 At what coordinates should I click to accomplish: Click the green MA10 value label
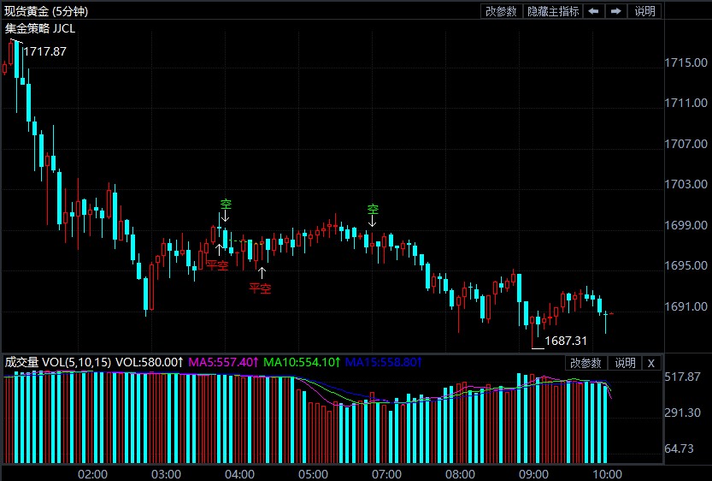click(302, 363)
